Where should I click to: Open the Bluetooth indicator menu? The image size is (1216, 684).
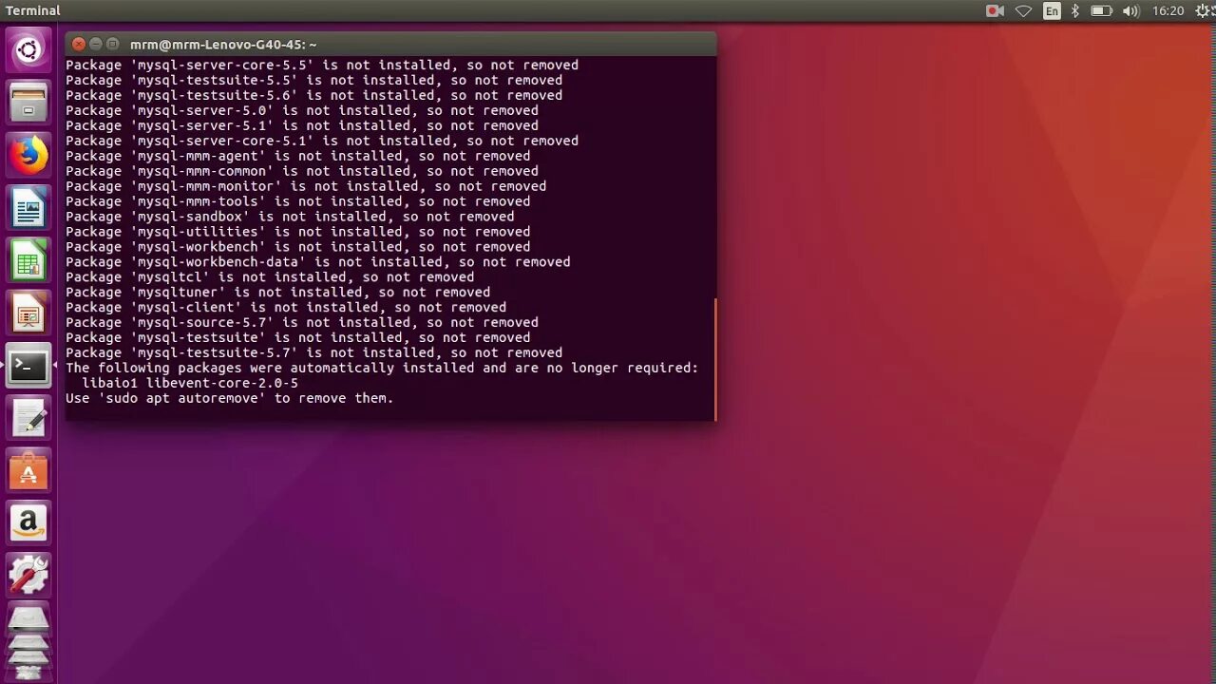(x=1075, y=10)
